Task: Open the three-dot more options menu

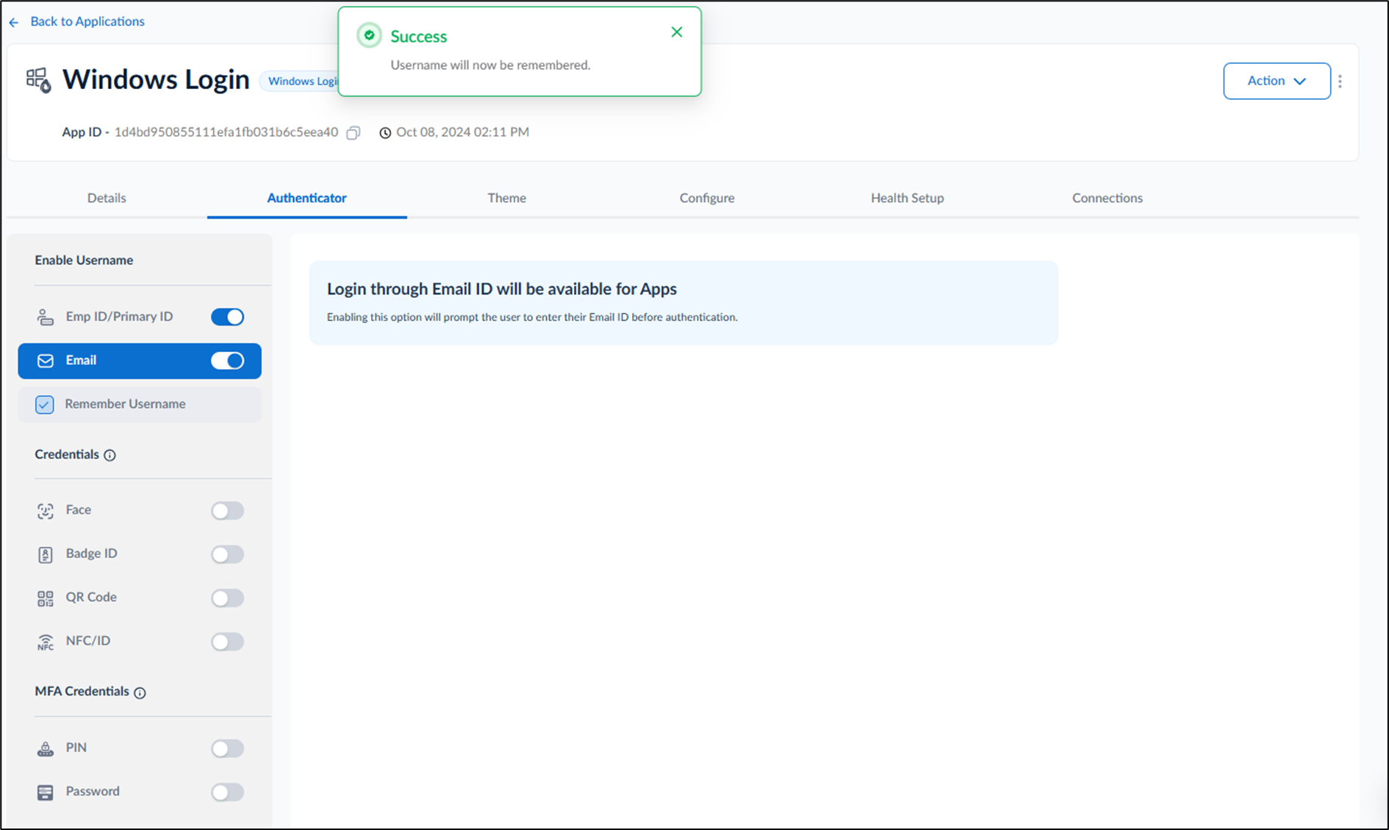Action: pos(1340,82)
